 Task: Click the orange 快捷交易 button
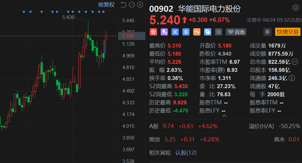[288, 32]
